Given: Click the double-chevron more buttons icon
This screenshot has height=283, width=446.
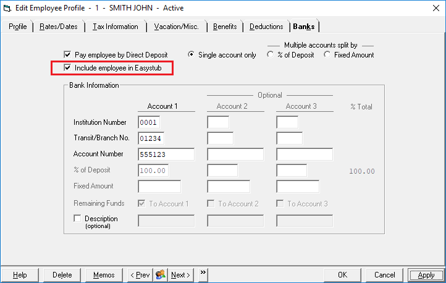Looking at the screenshot, I should (203, 275).
